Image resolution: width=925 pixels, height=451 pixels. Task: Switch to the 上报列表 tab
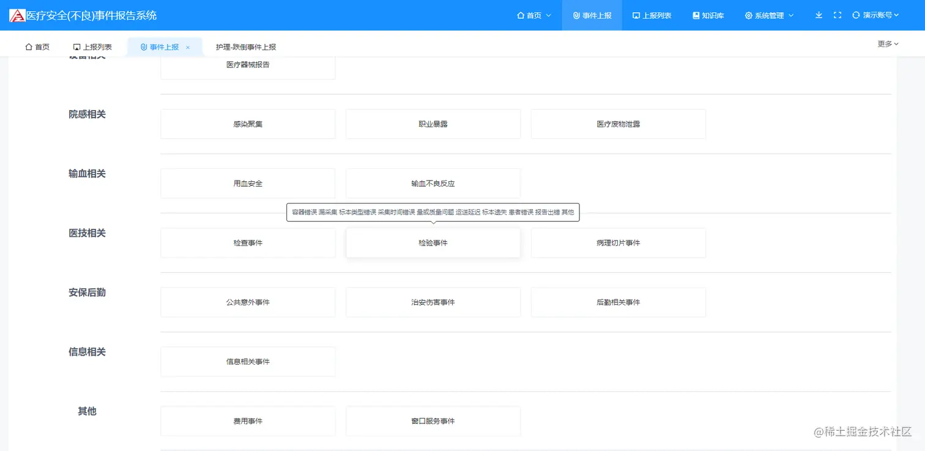click(x=92, y=47)
